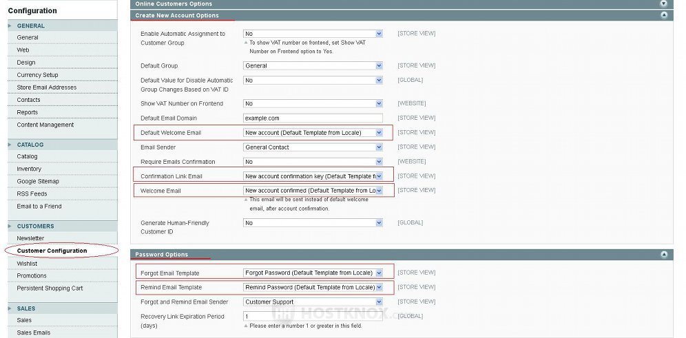Open the Email Sender dropdown
The image size is (686, 338).
313,147
